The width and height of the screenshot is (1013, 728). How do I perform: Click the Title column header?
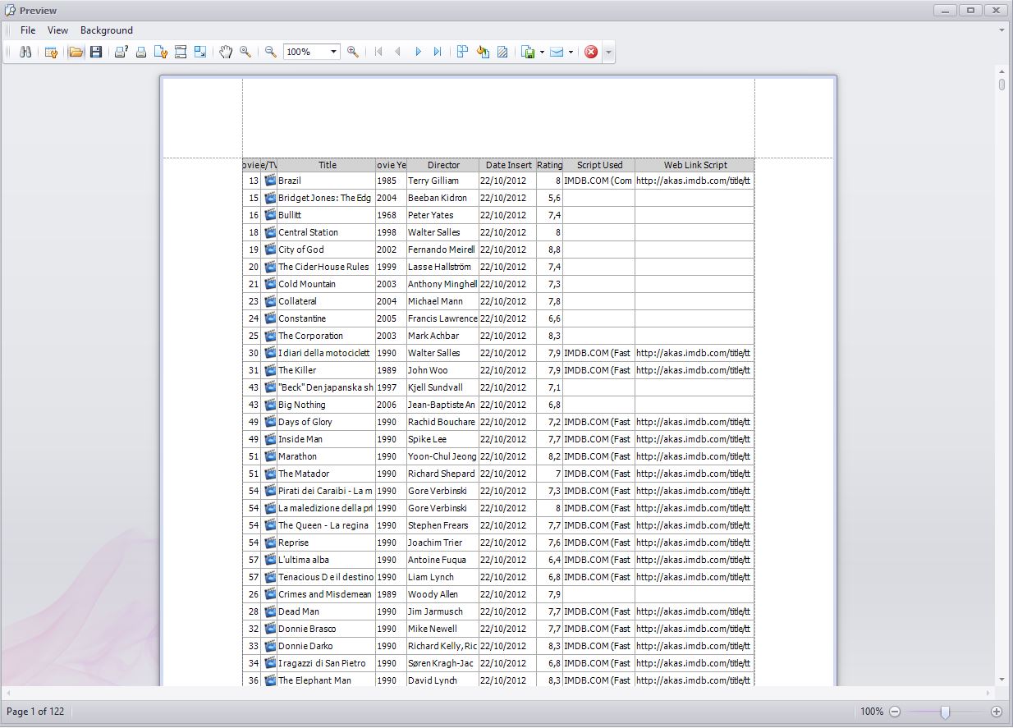pyautogui.click(x=327, y=165)
